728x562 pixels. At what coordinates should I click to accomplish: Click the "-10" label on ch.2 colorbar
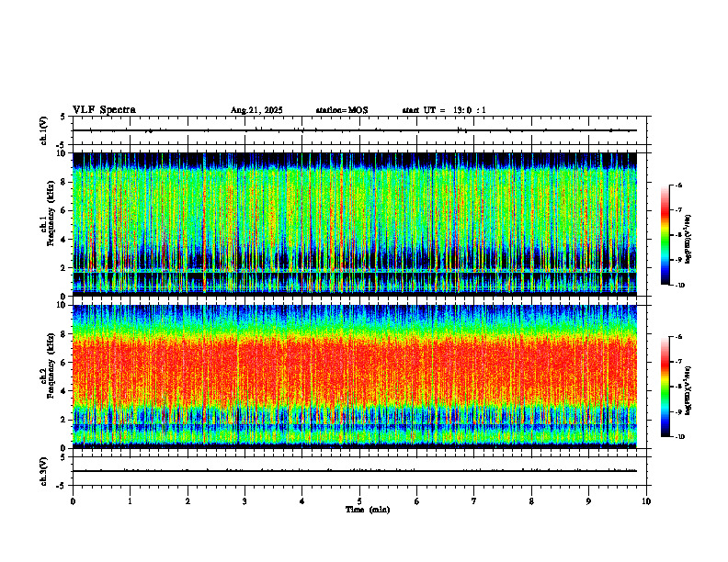[x=679, y=437]
